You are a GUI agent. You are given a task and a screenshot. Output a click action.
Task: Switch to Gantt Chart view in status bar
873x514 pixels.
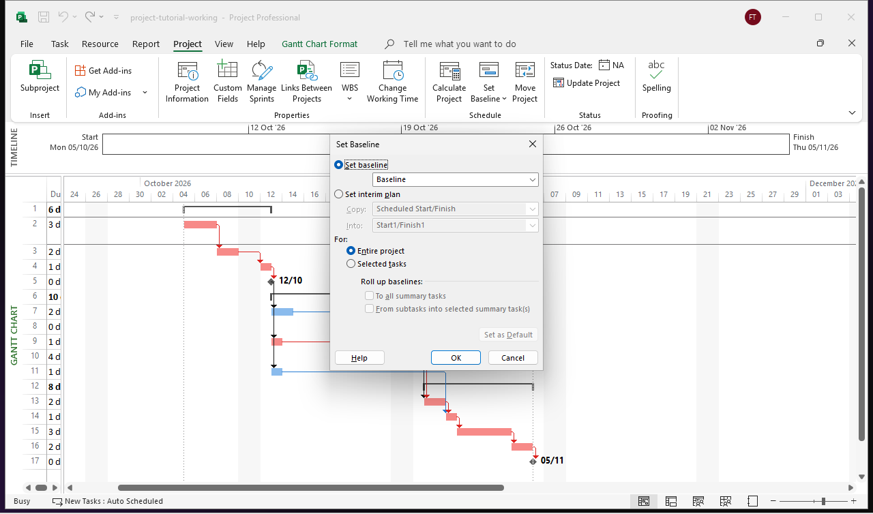[644, 501]
